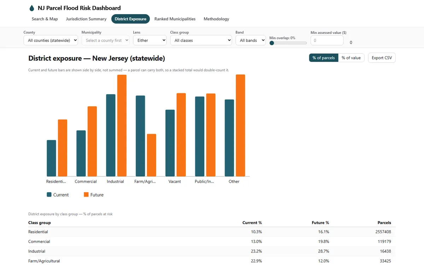
Task: Click the Commercial future bar
Action: pyautogui.click(x=92, y=141)
